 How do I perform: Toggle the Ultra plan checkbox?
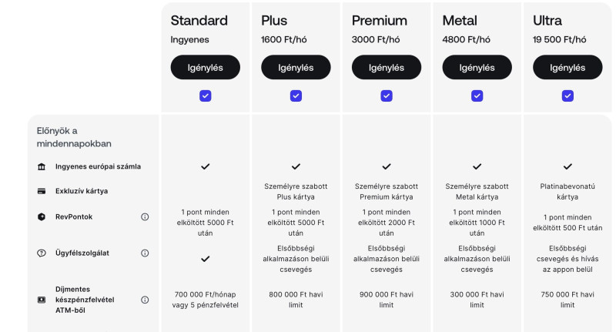[x=567, y=96]
